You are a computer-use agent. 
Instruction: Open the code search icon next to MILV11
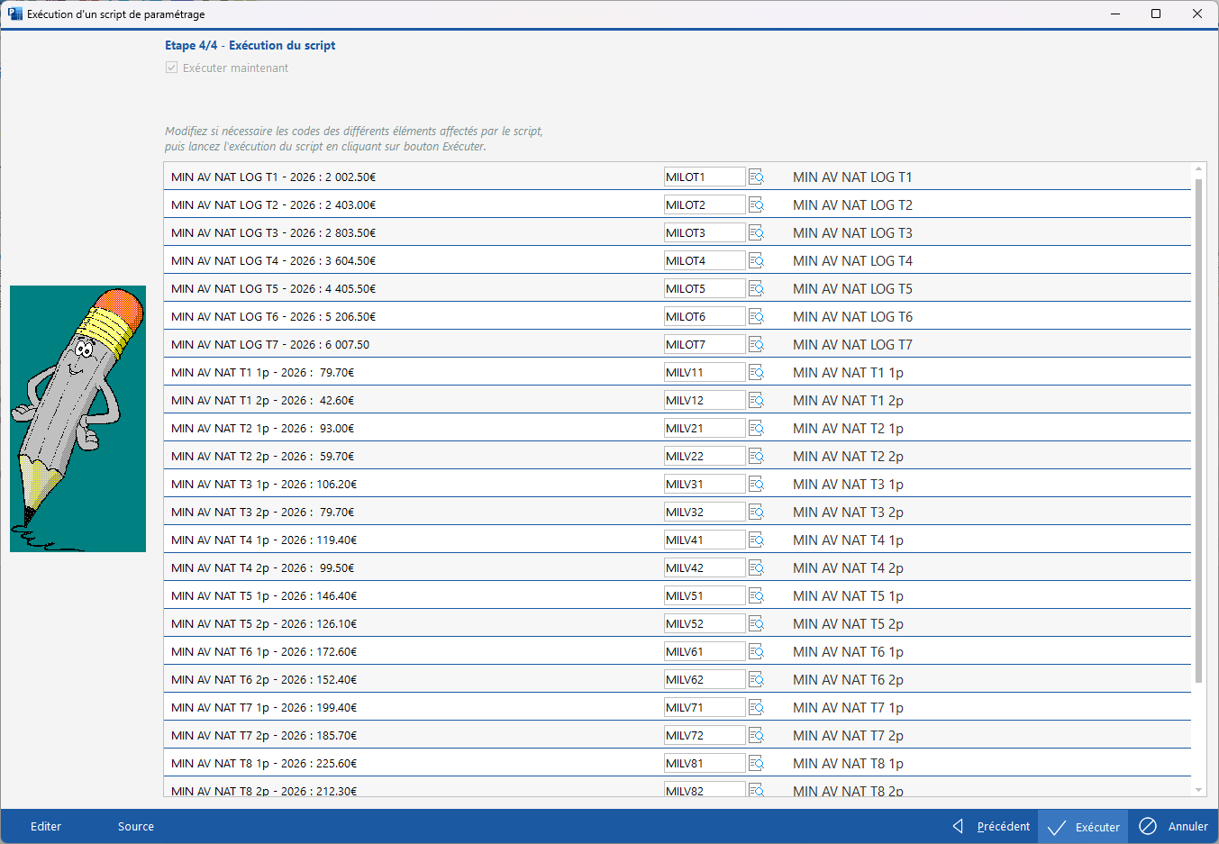(x=756, y=373)
